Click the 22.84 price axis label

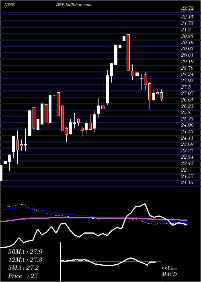pyautogui.click(x=187, y=157)
